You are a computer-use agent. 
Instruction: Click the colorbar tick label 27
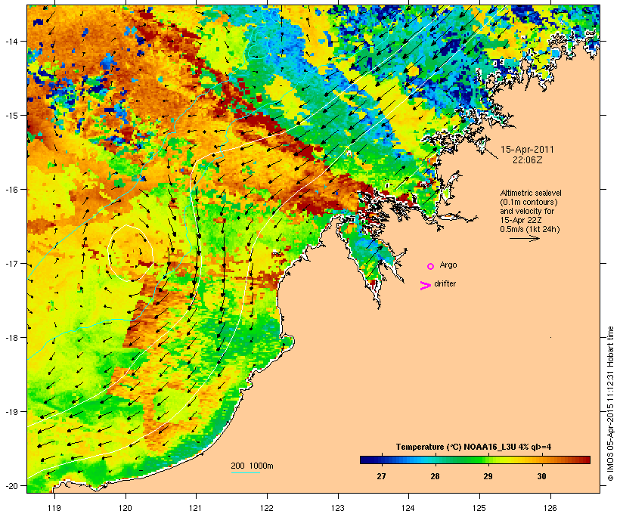[x=381, y=476]
